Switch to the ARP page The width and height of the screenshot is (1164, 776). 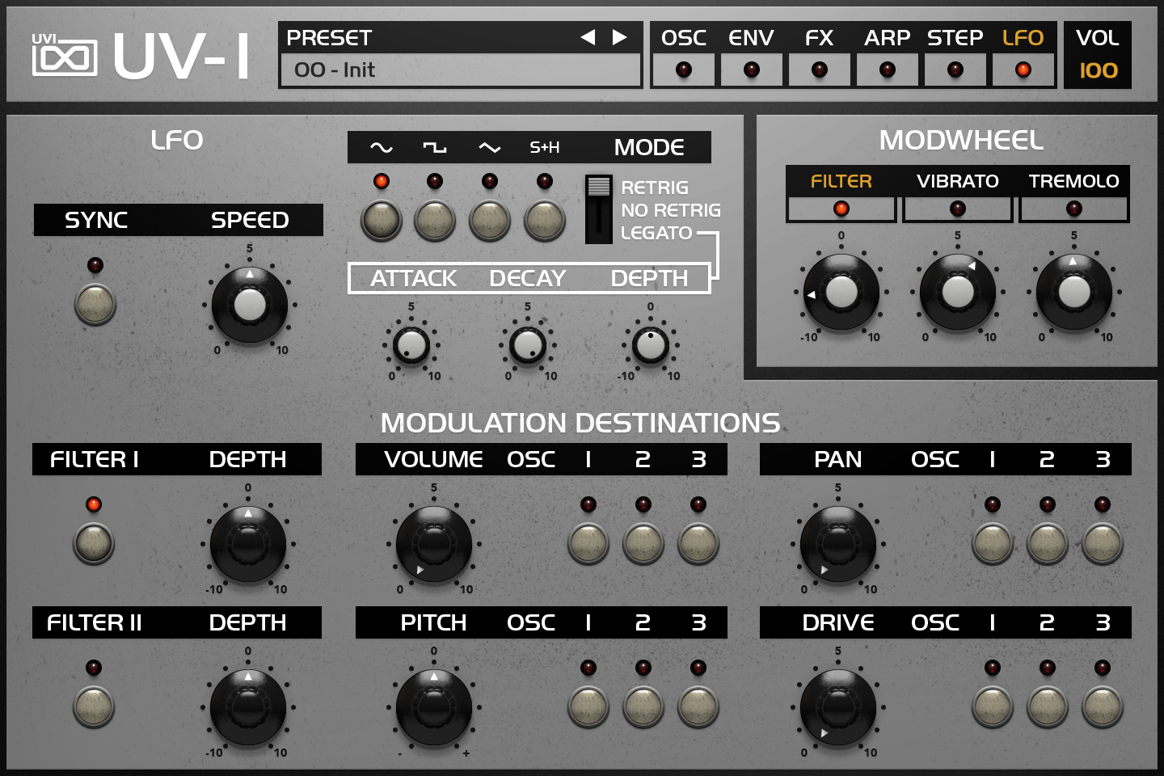pos(888,70)
